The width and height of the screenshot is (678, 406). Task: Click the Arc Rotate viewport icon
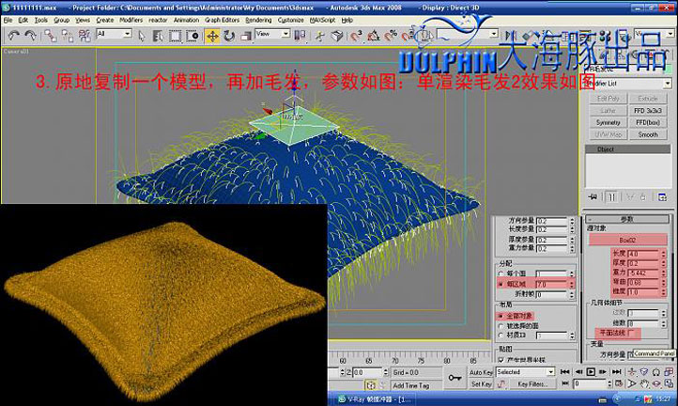(656, 383)
